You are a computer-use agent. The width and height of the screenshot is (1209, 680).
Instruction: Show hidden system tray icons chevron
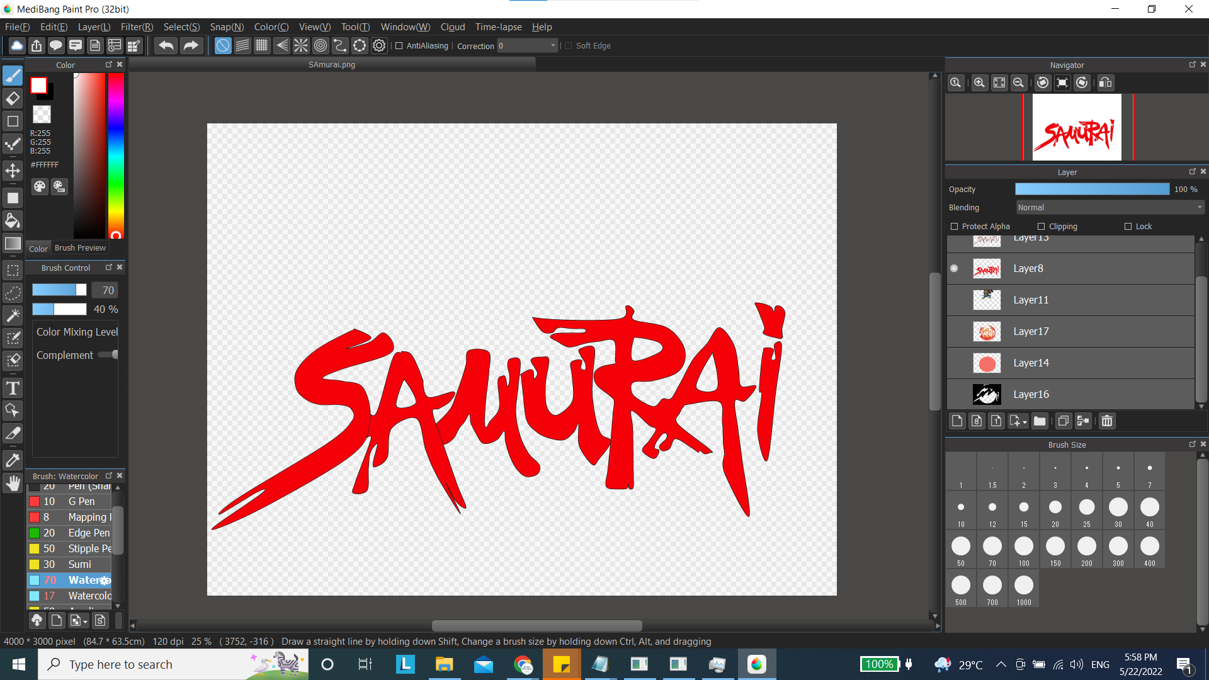(1001, 664)
